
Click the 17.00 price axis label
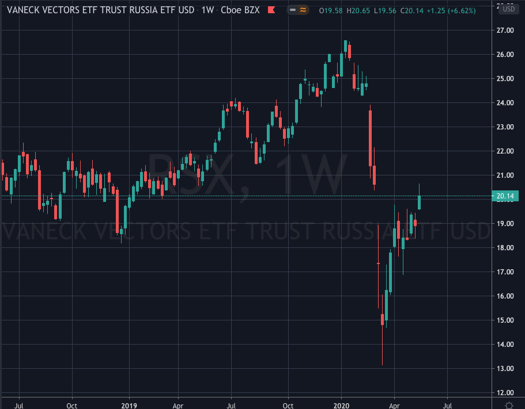[505, 272]
